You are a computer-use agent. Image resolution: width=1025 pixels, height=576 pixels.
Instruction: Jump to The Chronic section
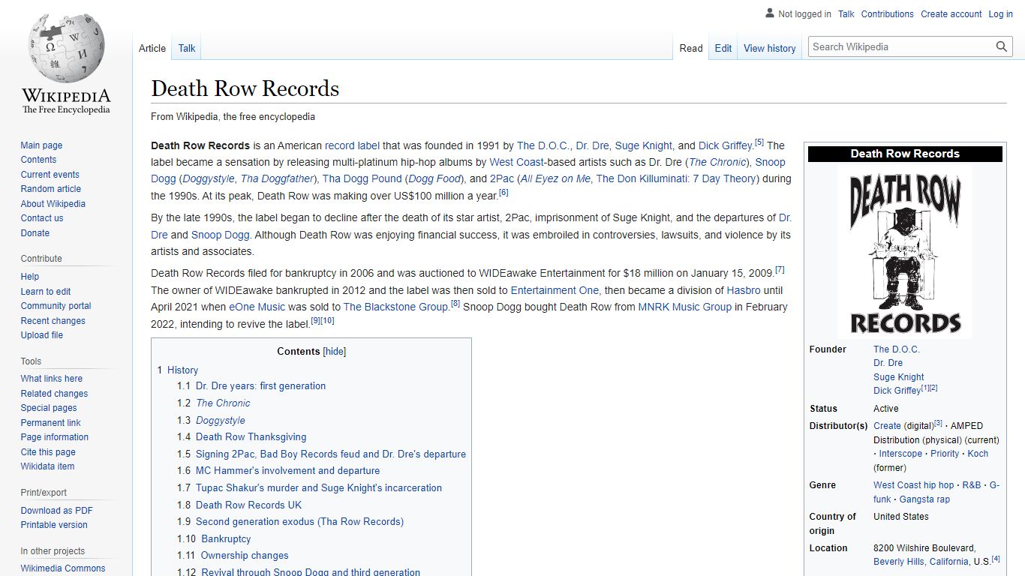click(223, 403)
